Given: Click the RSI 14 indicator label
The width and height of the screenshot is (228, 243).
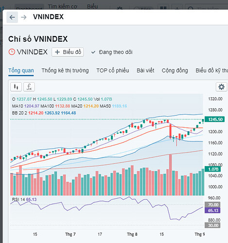Looking at the screenshot, I should [18, 199].
